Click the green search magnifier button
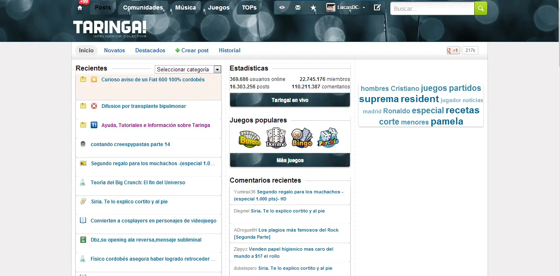 coord(481,8)
